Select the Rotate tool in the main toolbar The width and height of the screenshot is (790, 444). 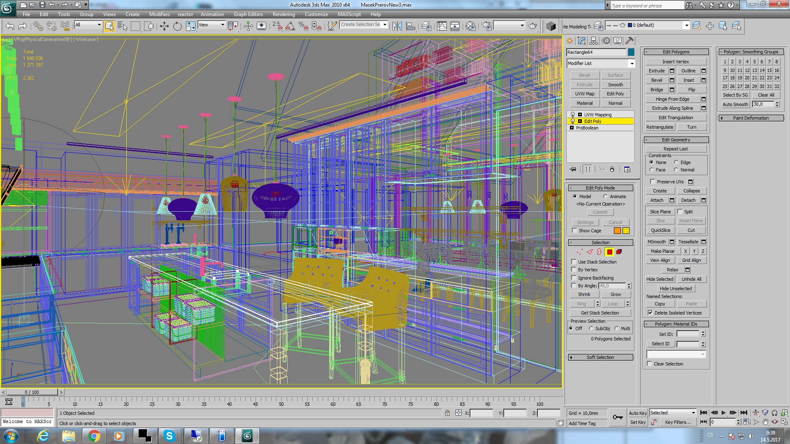[177, 26]
